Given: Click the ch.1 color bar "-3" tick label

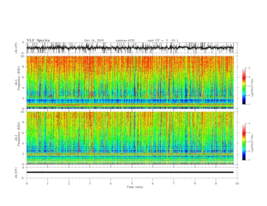Looking at the screenshot, I should [x=248, y=68].
